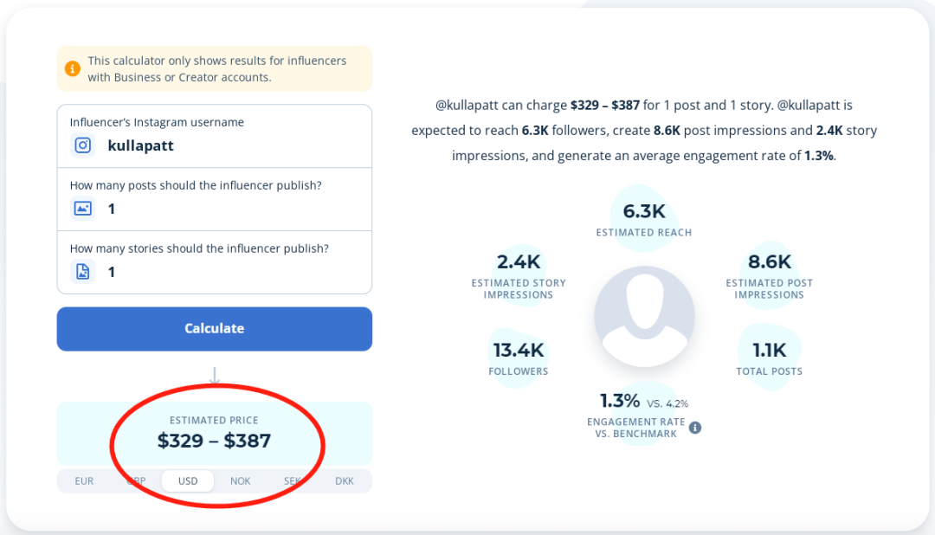Select the USD currency tab
Image resolution: width=935 pixels, height=535 pixels.
[x=188, y=480]
